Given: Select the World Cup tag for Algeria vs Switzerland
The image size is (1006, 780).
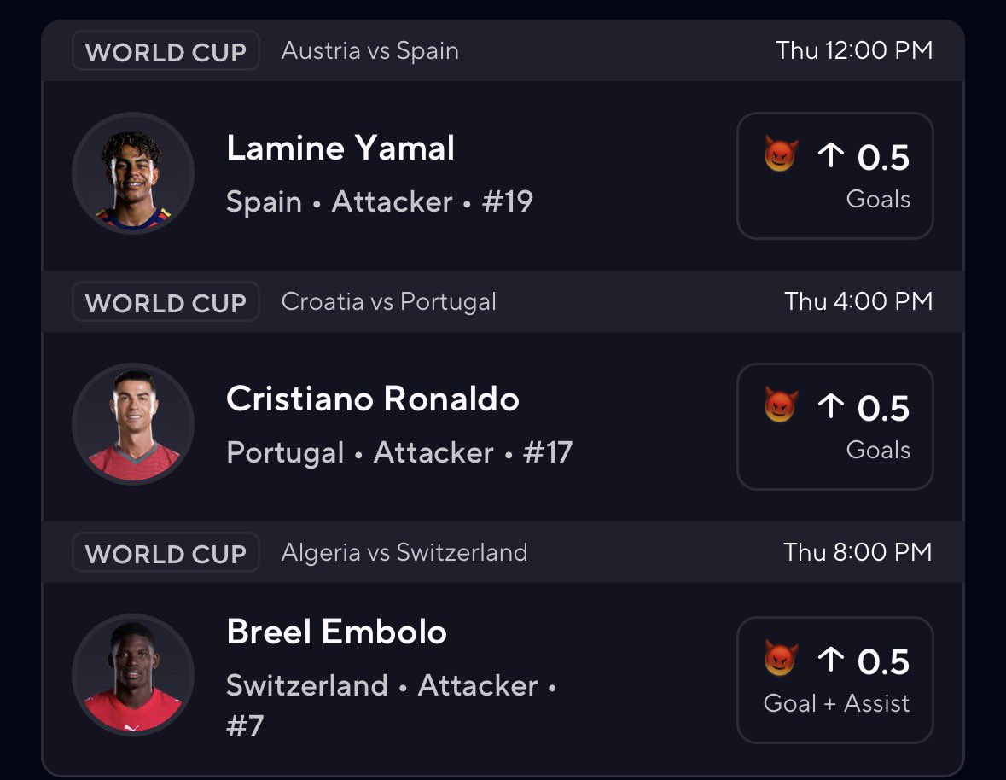Looking at the screenshot, I should pyautogui.click(x=166, y=552).
